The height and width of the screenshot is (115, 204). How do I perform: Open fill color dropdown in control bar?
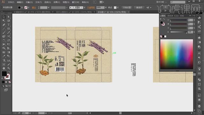(22, 8)
